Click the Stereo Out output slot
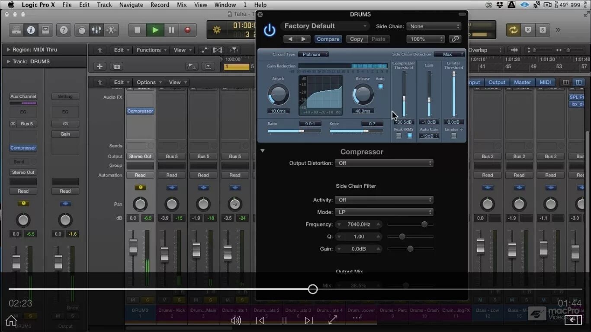The image size is (591, 332). point(140,156)
